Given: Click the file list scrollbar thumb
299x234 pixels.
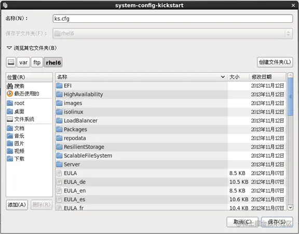Looking at the screenshot, I should point(290,97).
